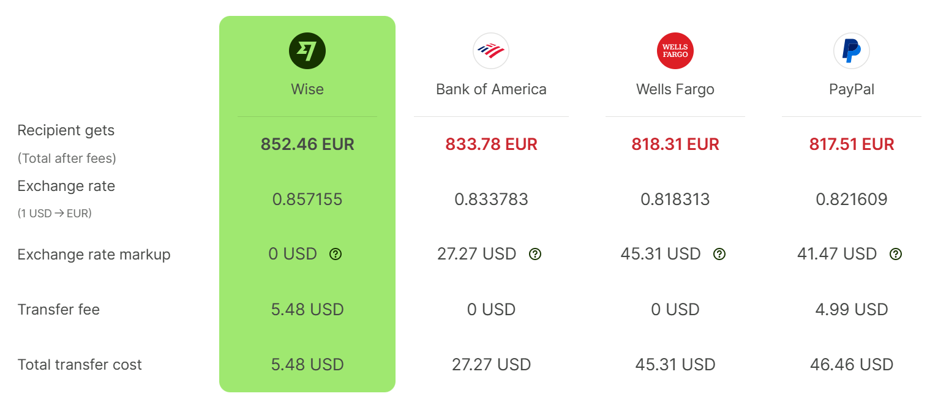
Task: Click the PayPal logo icon
Action: click(x=852, y=51)
